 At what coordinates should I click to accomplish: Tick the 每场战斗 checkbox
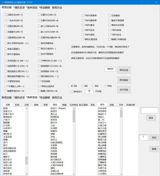[72, 92]
